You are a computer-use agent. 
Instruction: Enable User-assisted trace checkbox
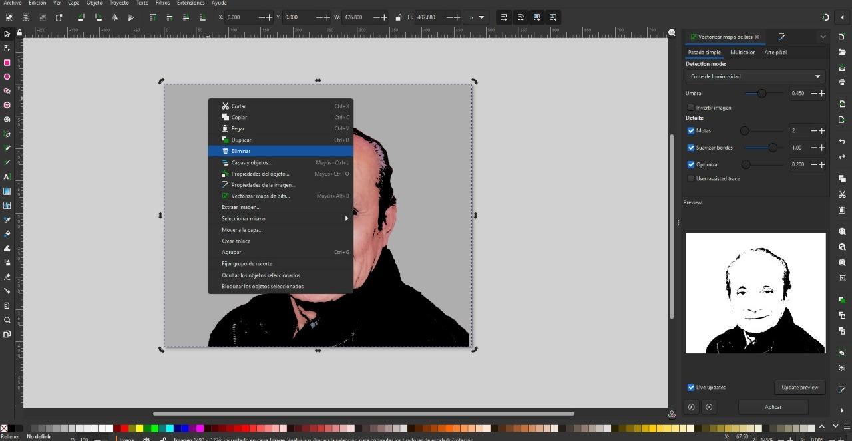(691, 178)
